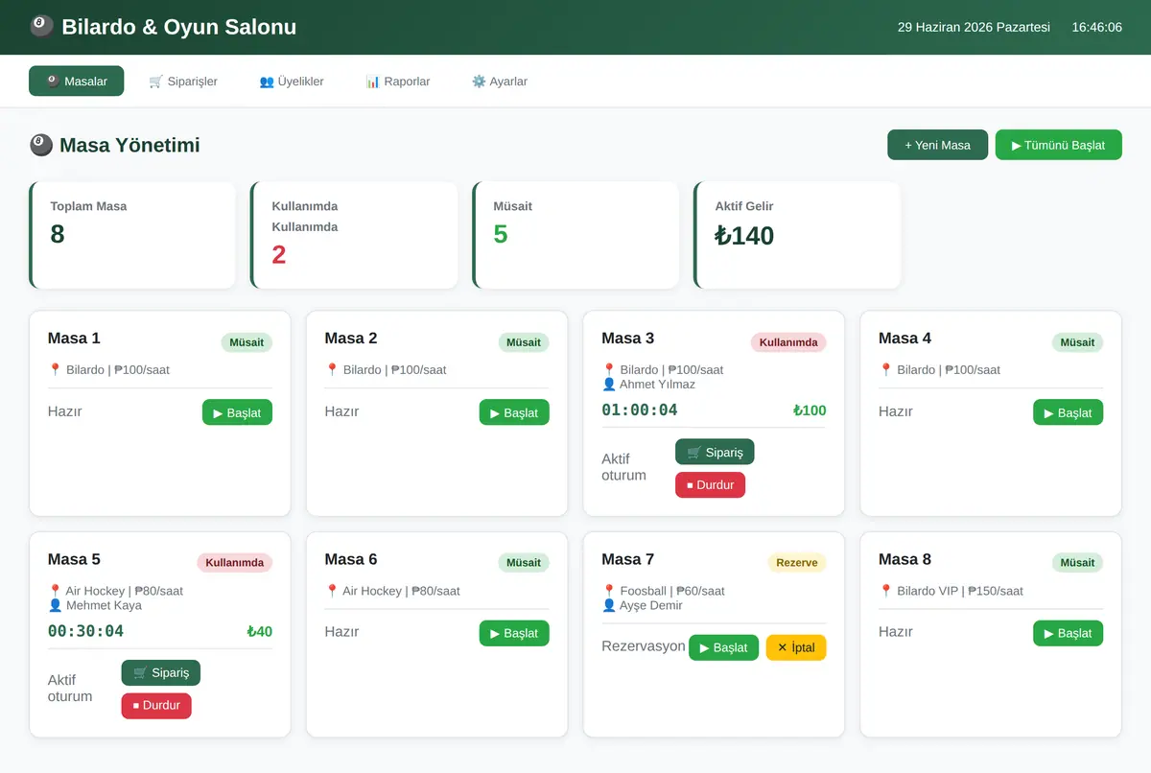Stop the Masa 5 session with Durdur

156,705
